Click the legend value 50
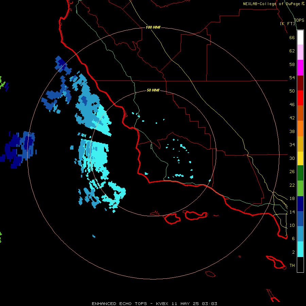306x306 pixels. (x=292, y=91)
